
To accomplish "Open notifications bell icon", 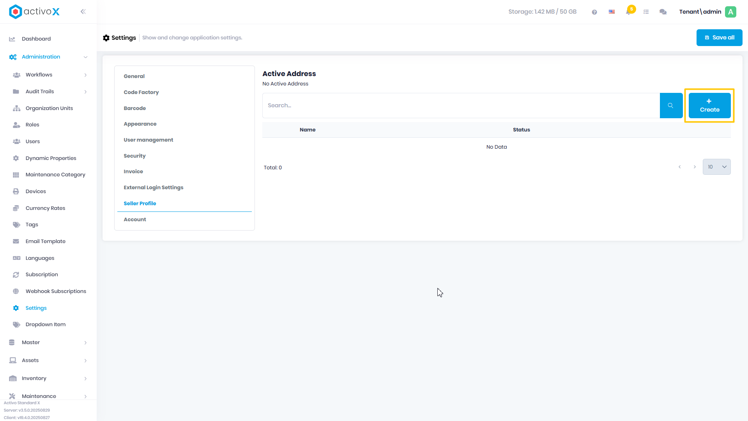I will [628, 12].
